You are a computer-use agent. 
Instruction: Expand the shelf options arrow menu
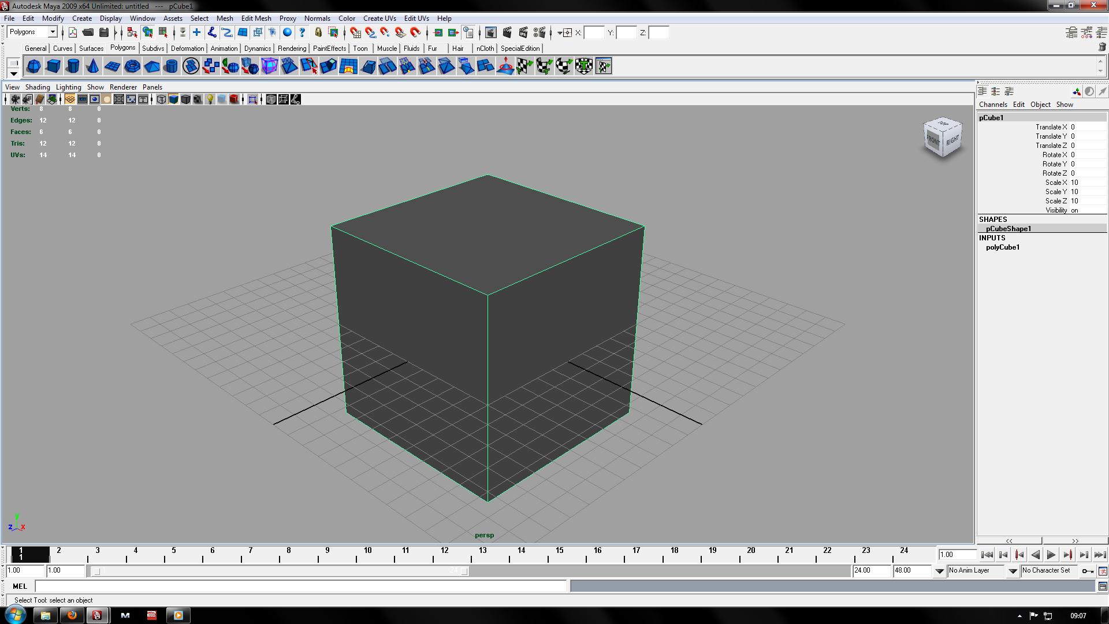tap(13, 74)
